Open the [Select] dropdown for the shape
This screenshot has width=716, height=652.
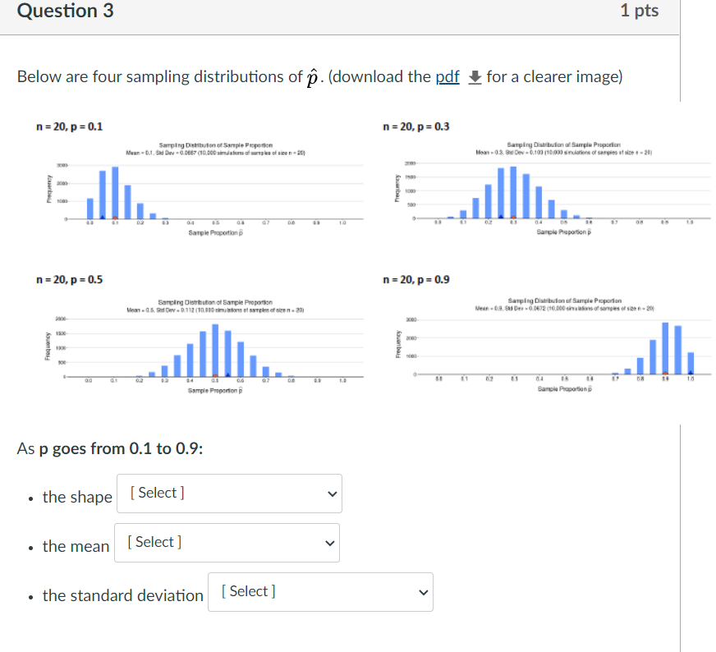tap(230, 494)
